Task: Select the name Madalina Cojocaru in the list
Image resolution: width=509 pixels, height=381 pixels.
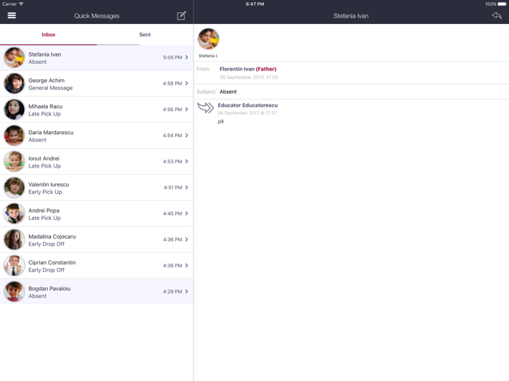Action: 52,237
